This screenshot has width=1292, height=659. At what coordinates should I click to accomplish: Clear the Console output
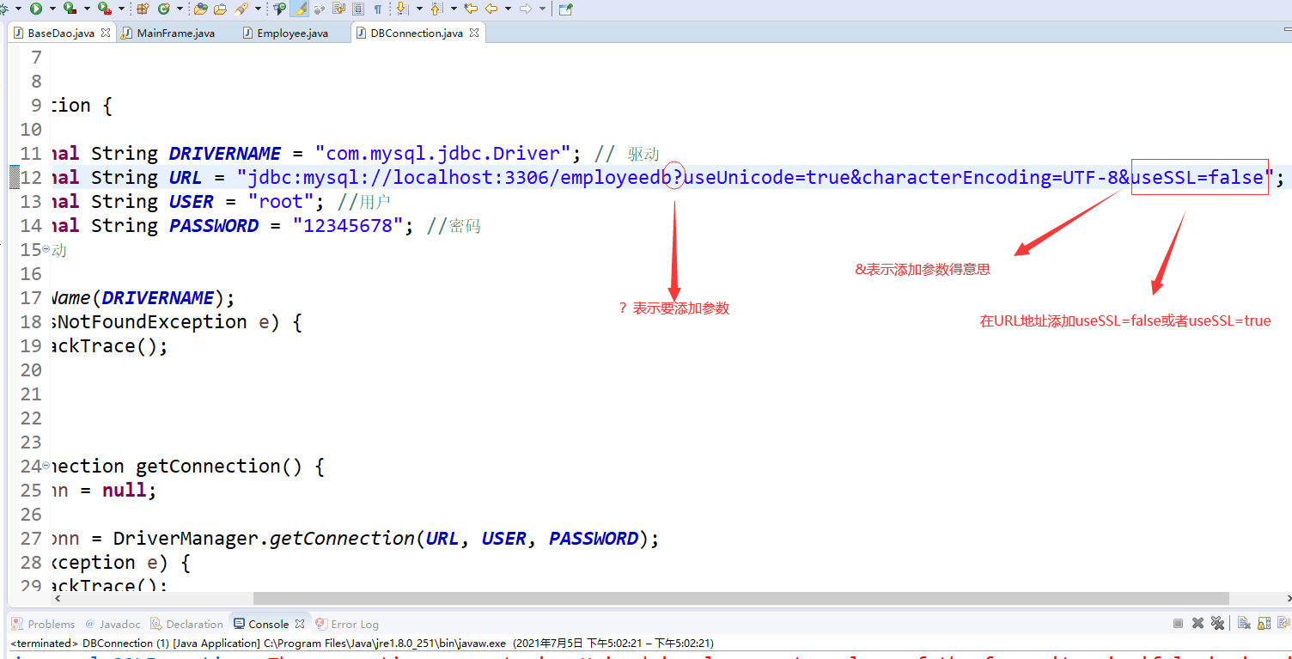[x=1244, y=623]
